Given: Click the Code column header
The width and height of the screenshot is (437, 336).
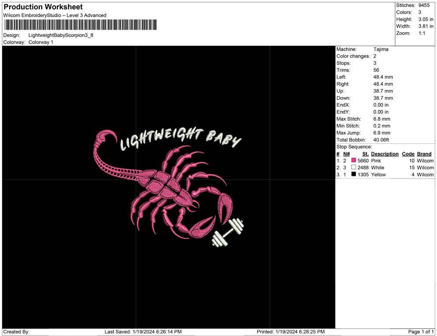Looking at the screenshot, I should coord(408,153).
